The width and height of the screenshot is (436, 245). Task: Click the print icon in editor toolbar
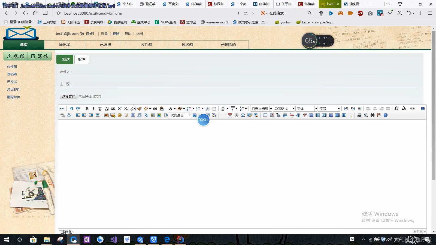coord(359,115)
